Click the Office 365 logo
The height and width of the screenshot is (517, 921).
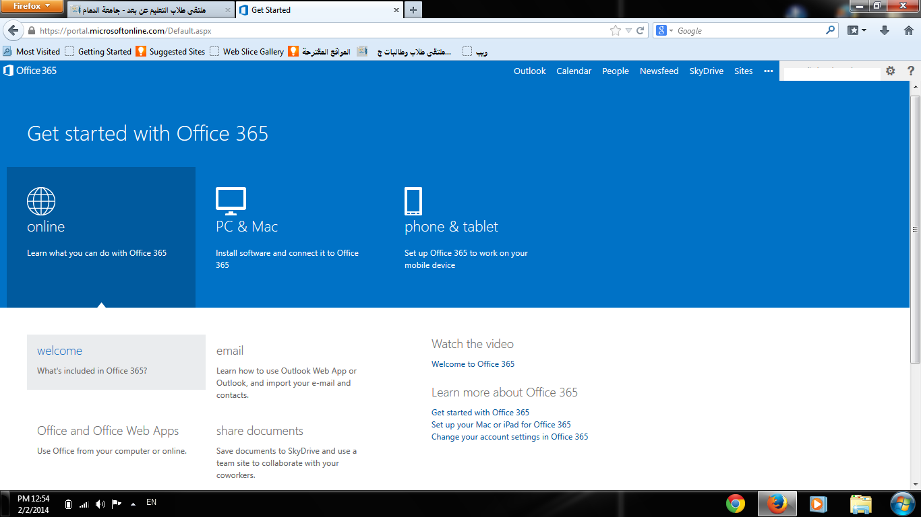point(30,71)
